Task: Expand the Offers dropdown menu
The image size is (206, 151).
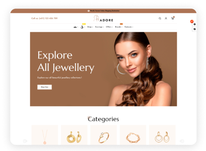Action: click(109, 27)
